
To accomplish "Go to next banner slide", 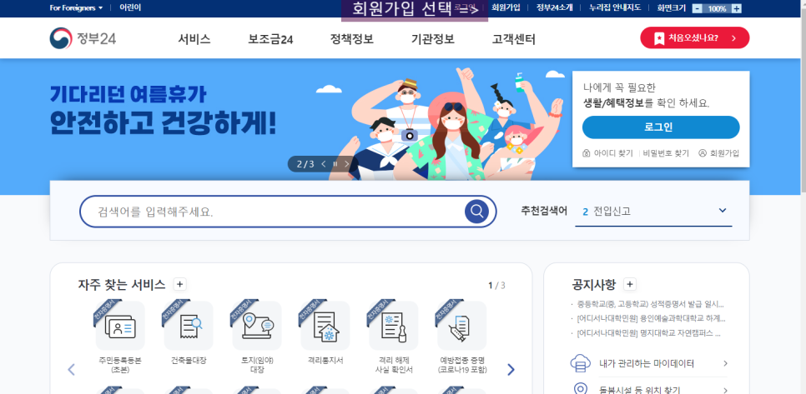I will click(x=347, y=164).
